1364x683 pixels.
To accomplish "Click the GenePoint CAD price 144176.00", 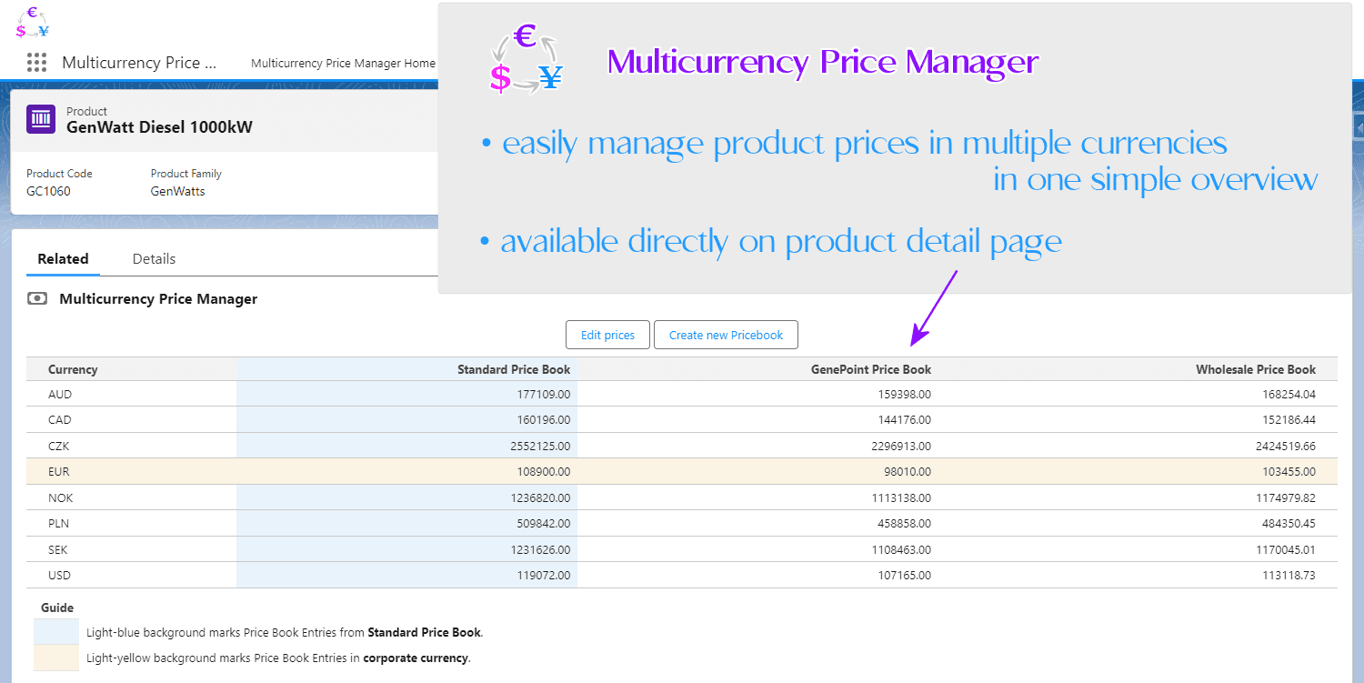I will point(903,420).
